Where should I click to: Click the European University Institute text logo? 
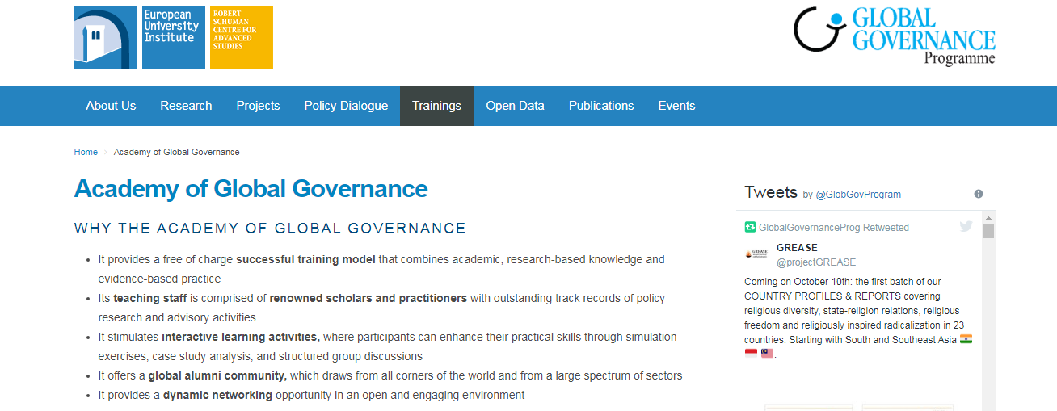coord(174,38)
